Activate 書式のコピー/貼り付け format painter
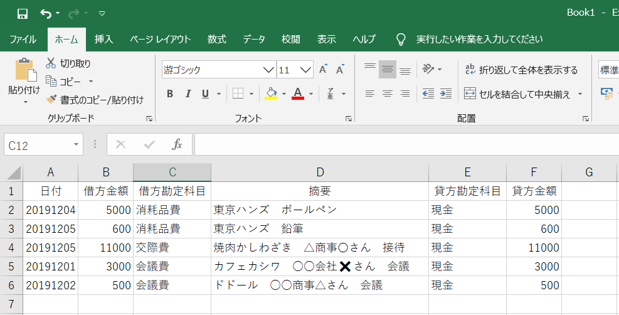Image resolution: width=619 pixels, height=315 pixels. pyautogui.click(x=94, y=100)
